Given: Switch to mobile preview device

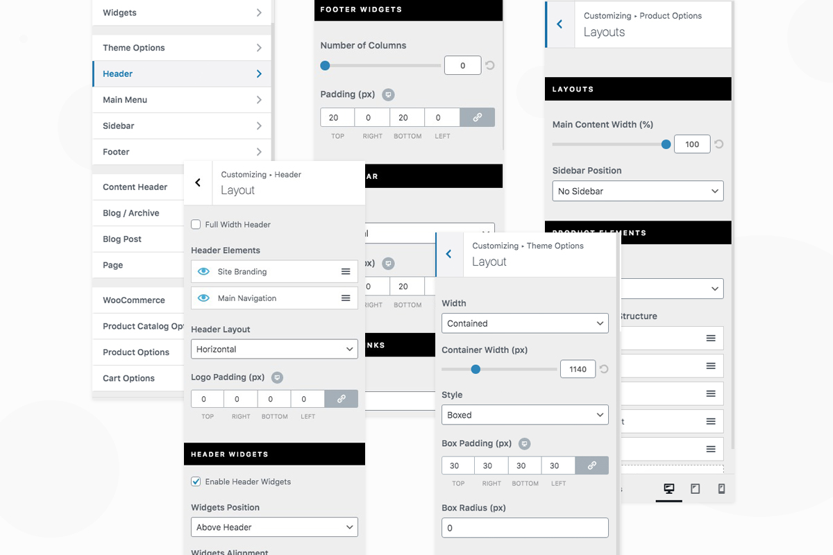Looking at the screenshot, I should (x=721, y=489).
